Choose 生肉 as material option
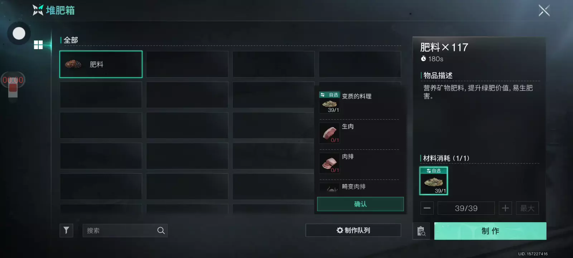Image resolution: width=573 pixels, height=258 pixels. 359,133
